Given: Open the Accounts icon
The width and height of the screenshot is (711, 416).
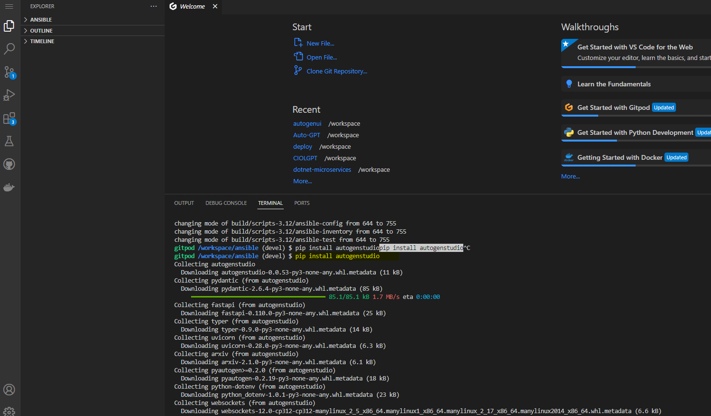Looking at the screenshot, I should coord(9,390).
